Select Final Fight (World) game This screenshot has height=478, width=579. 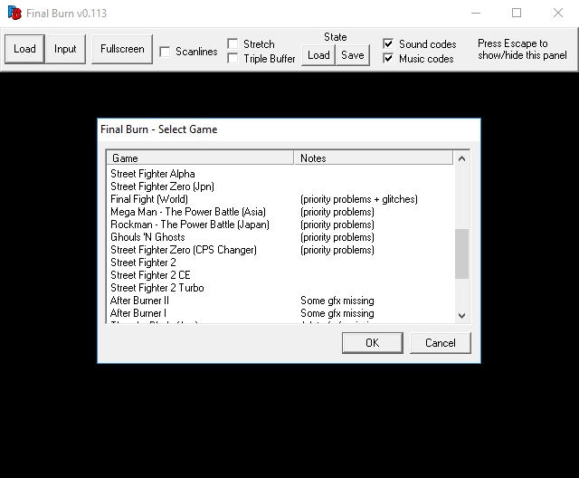[x=149, y=199]
